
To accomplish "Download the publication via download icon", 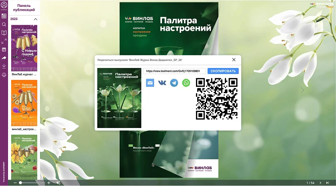I will tap(4, 66).
